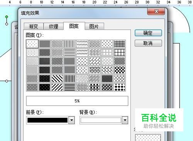Image resolution: width=193 pixels, height=141 pixels.
Task: Switch to the 渐变 tab
Action: 34,27
